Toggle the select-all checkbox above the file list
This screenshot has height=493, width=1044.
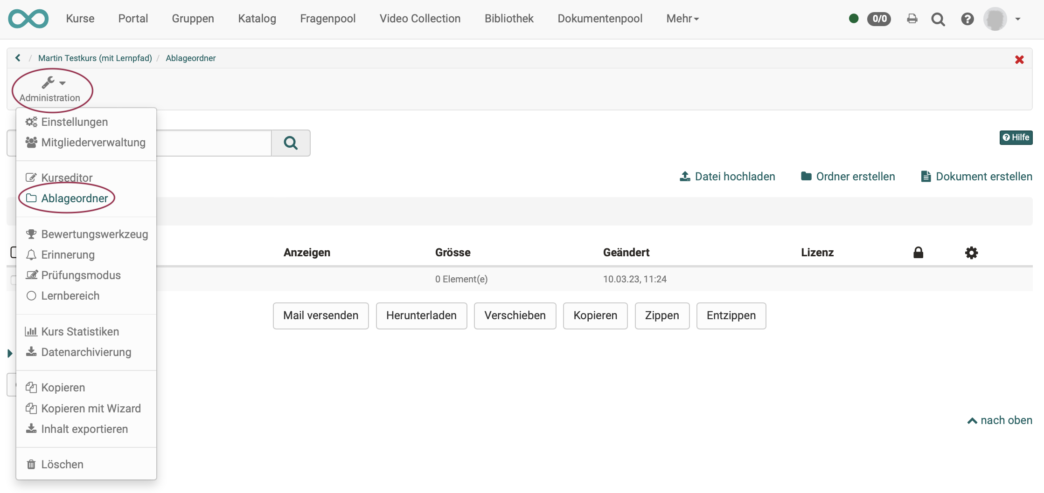pyautogui.click(x=14, y=252)
